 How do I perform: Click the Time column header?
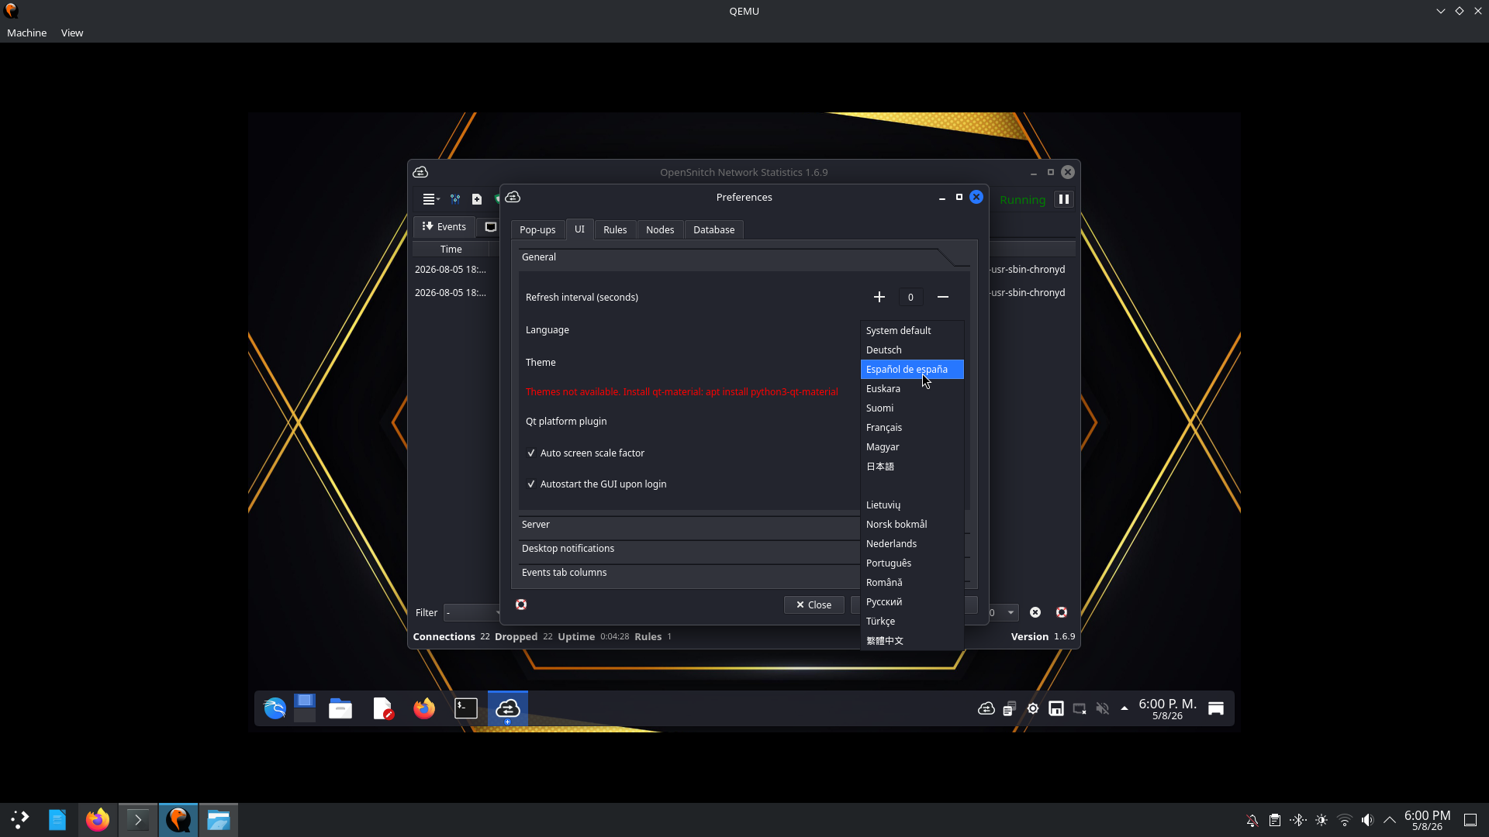451,250
